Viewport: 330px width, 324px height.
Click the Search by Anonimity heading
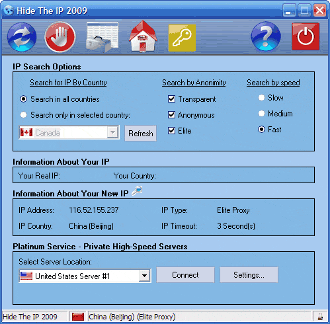pyautogui.click(x=194, y=83)
